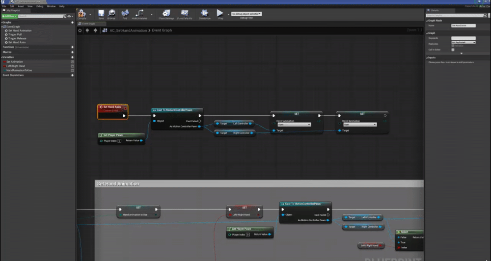This screenshot has width=491, height=261.
Task: Click the Compile toolbar icon
Action: [x=82, y=13]
